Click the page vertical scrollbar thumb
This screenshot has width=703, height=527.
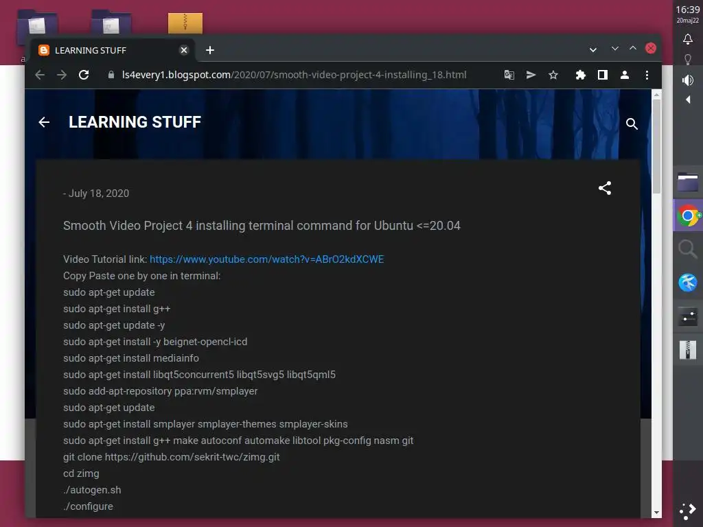656,147
